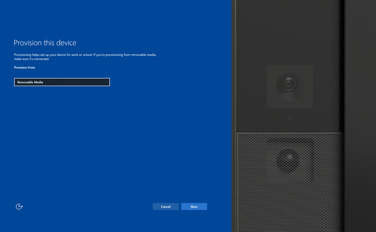Click the Removable Media text in combo box

(30, 82)
